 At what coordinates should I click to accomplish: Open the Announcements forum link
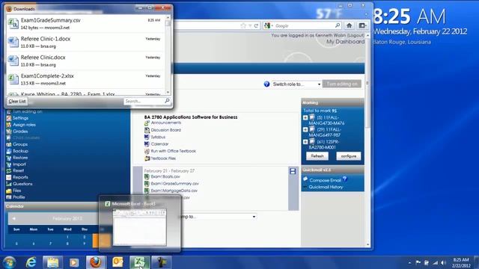click(166, 123)
